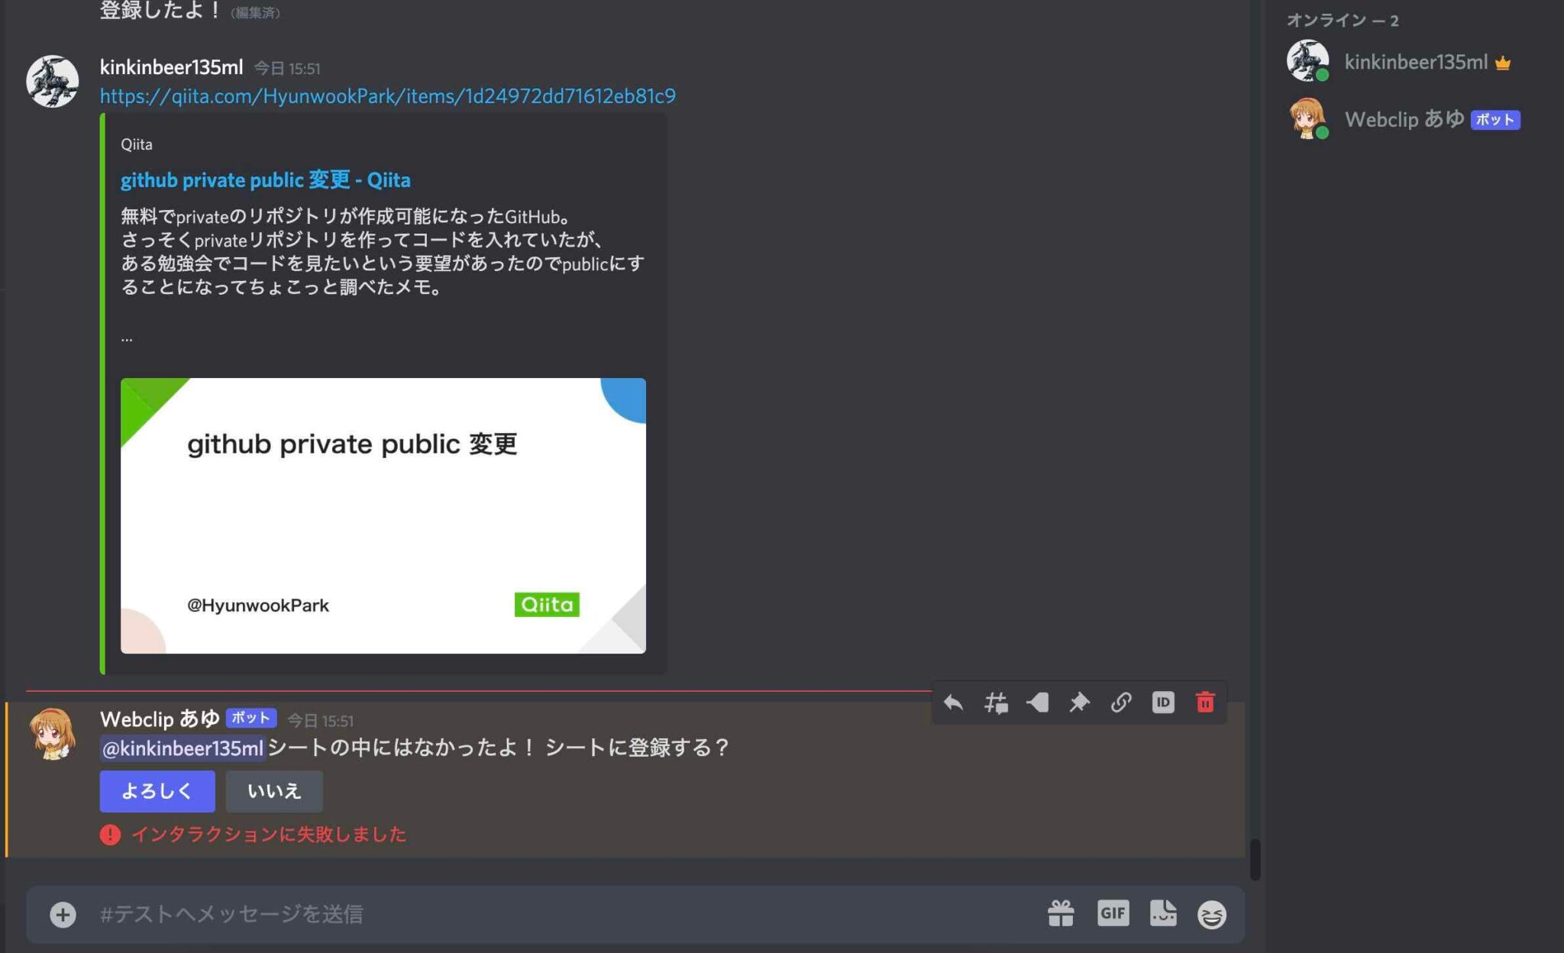The width and height of the screenshot is (1564, 953).
Task: Pin the message using the pin icon
Action: point(1080,702)
